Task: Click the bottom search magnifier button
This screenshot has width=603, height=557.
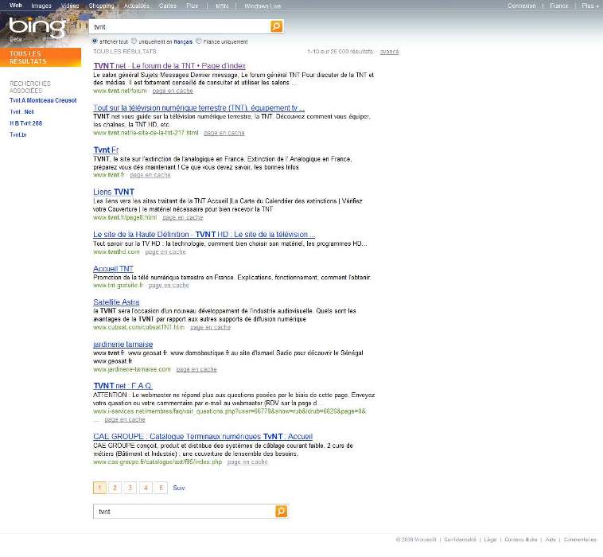Action: pyautogui.click(x=281, y=511)
